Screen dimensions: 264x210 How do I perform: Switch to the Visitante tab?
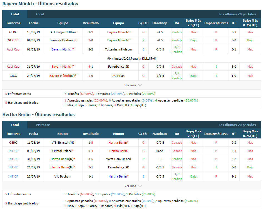pyautogui.click(x=43, y=125)
